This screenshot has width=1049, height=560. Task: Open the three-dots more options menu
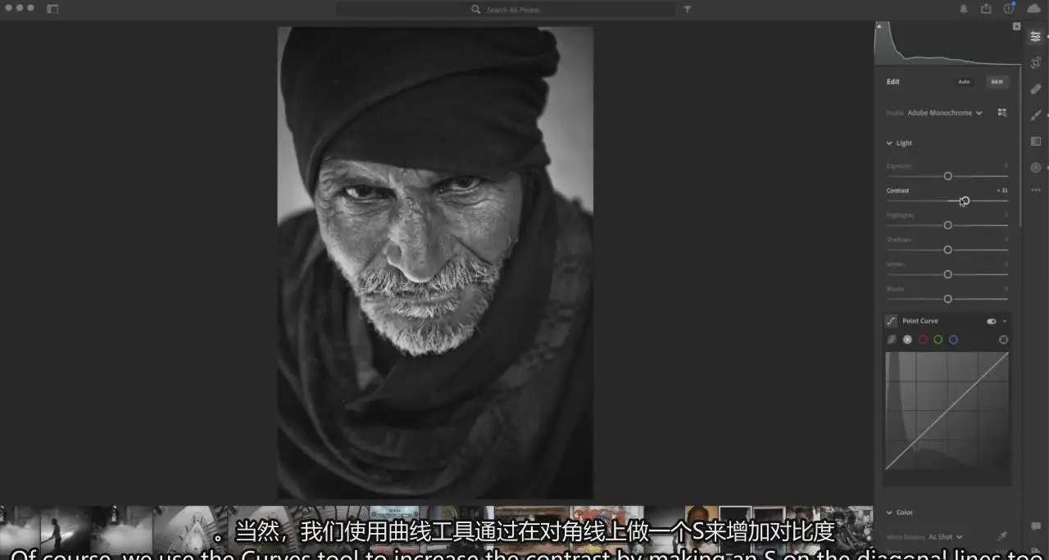point(1035,190)
